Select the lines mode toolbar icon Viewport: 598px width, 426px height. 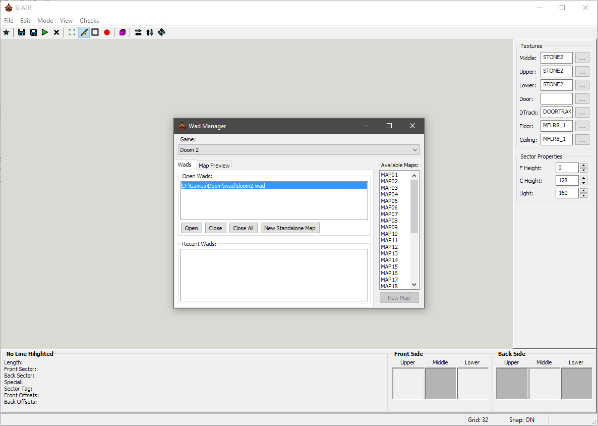84,32
